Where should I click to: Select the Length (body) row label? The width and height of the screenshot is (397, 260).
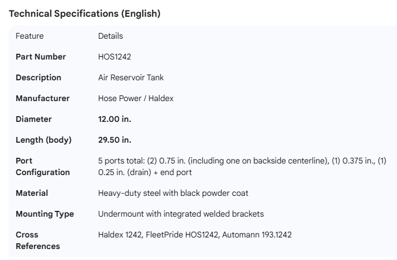pyautogui.click(x=43, y=140)
